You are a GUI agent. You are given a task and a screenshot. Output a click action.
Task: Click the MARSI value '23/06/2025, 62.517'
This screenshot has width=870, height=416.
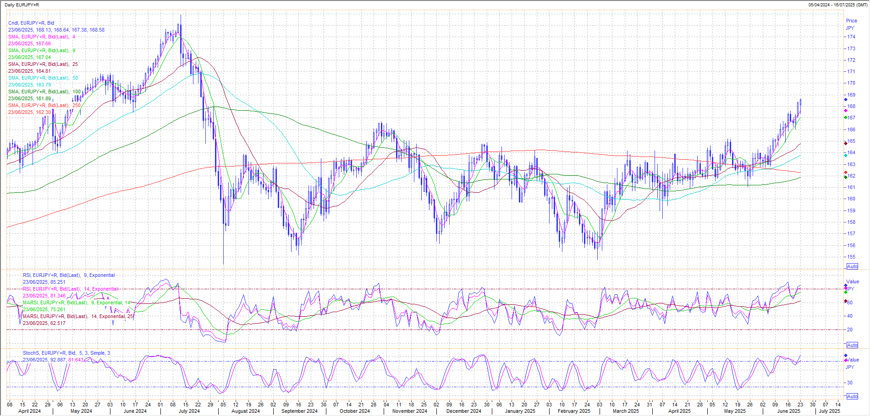pos(44,323)
